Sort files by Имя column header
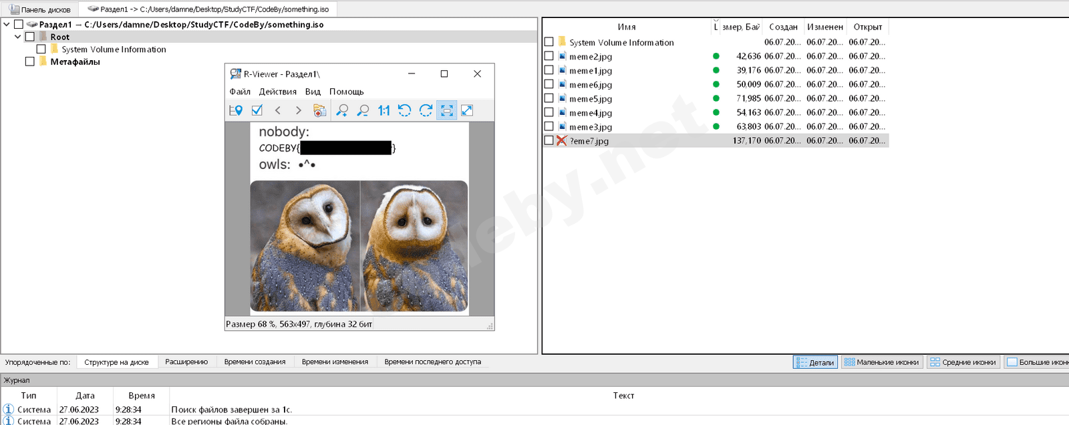Screen dimensions: 1069x425 [626, 27]
